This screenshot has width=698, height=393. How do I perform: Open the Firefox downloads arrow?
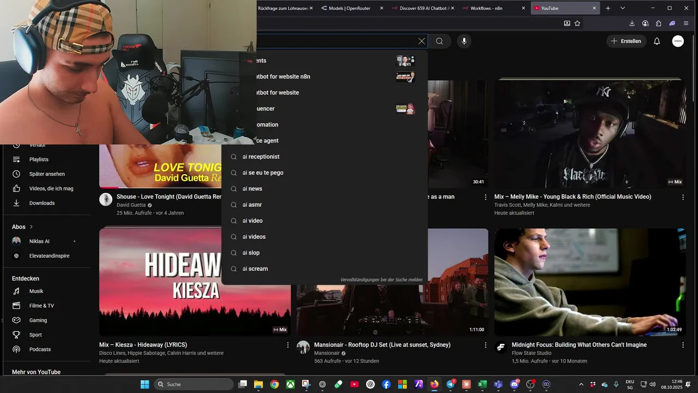point(632,23)
